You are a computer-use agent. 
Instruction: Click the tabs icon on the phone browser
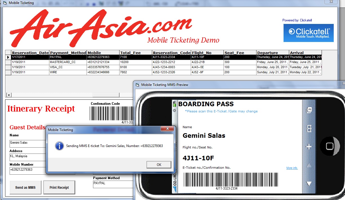pos(309,110)
